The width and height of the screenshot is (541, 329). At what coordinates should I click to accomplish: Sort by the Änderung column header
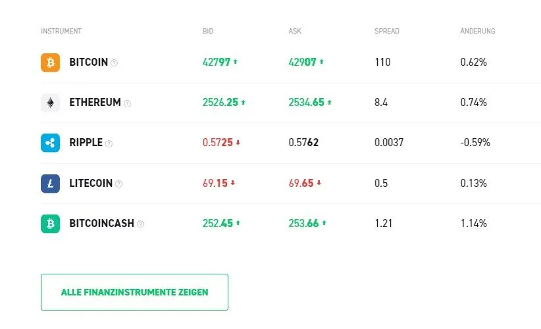pos(477,31)
